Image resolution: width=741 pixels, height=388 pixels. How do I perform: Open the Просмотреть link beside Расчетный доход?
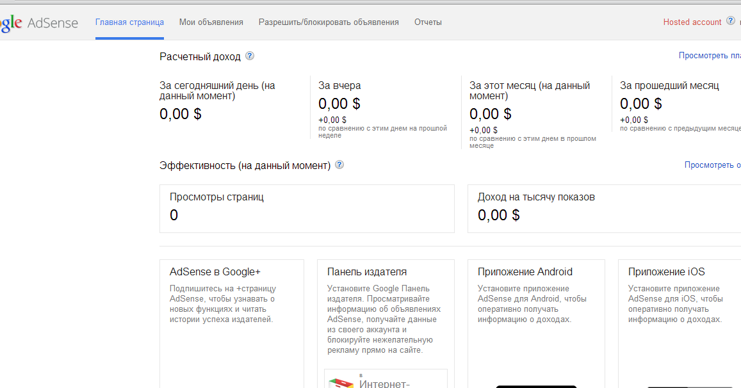[x=710, y=56]
